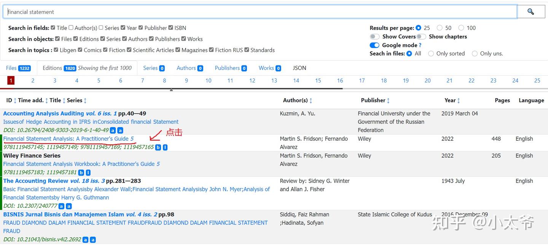
Task: Click the 'b' badge under Practitioner's Guide ISBNs
Action: [x=158, y=147]
